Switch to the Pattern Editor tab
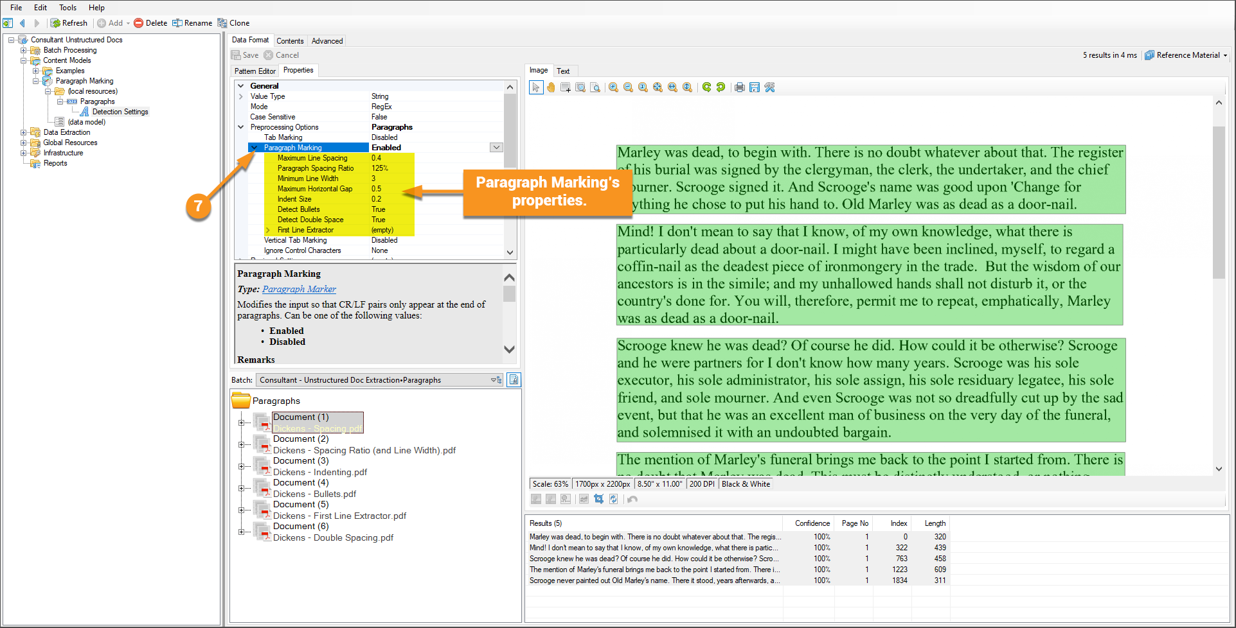 255,71
